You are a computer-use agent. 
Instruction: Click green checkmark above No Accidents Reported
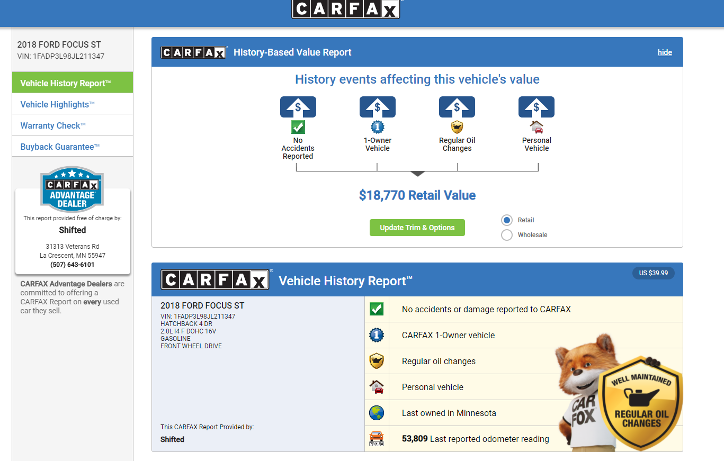click(x=298, y=127)
